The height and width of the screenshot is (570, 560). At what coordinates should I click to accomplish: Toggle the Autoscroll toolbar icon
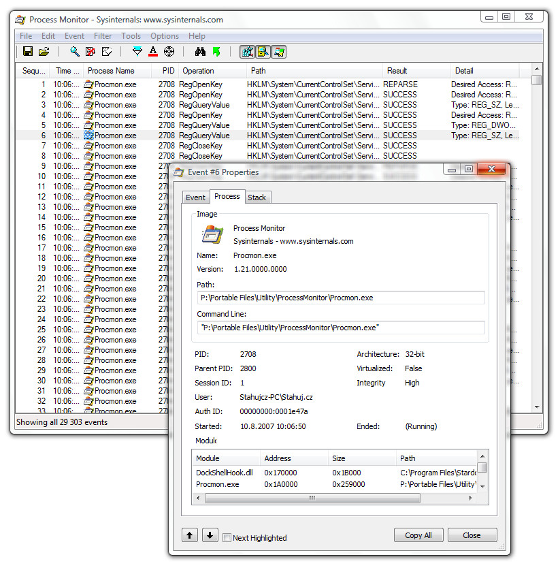click(90, 51)
